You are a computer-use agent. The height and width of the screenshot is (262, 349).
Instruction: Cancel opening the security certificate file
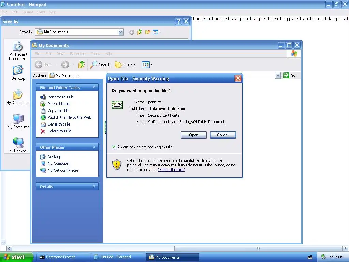[223, 135]
